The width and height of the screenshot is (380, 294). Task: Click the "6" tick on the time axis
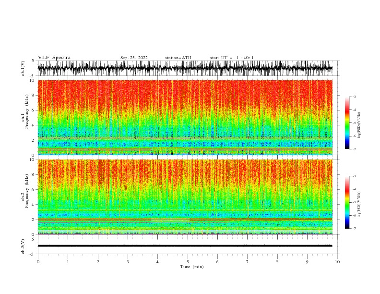[x=218, y=262]
